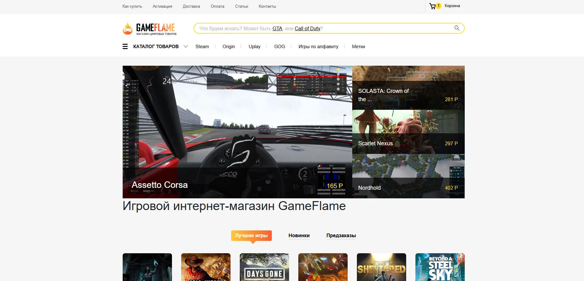
Task: Open the Sheltered game cover
Action: click(x=382, y=267)
